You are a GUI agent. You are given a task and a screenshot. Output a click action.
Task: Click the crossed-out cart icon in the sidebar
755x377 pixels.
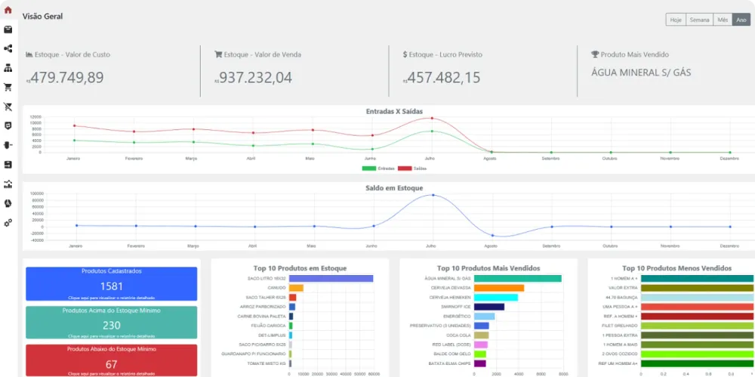pos(8,107)
